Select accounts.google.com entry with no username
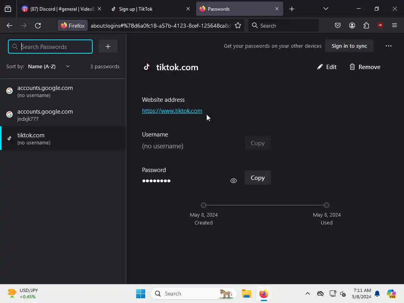This screenshot has height=303, width=404. [63, 91]
